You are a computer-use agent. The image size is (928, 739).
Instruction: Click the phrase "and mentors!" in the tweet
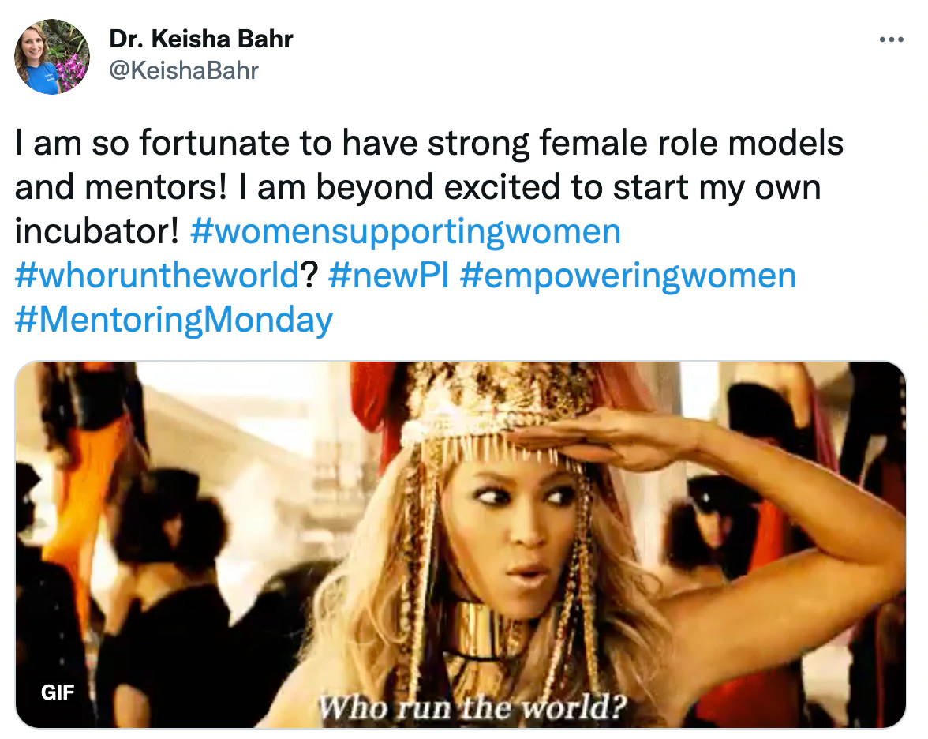(x=122, y=188)
